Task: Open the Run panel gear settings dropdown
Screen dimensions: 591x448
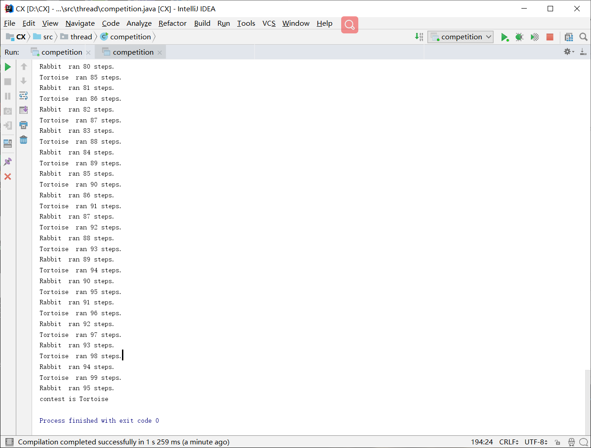Action: pos(569,52)
